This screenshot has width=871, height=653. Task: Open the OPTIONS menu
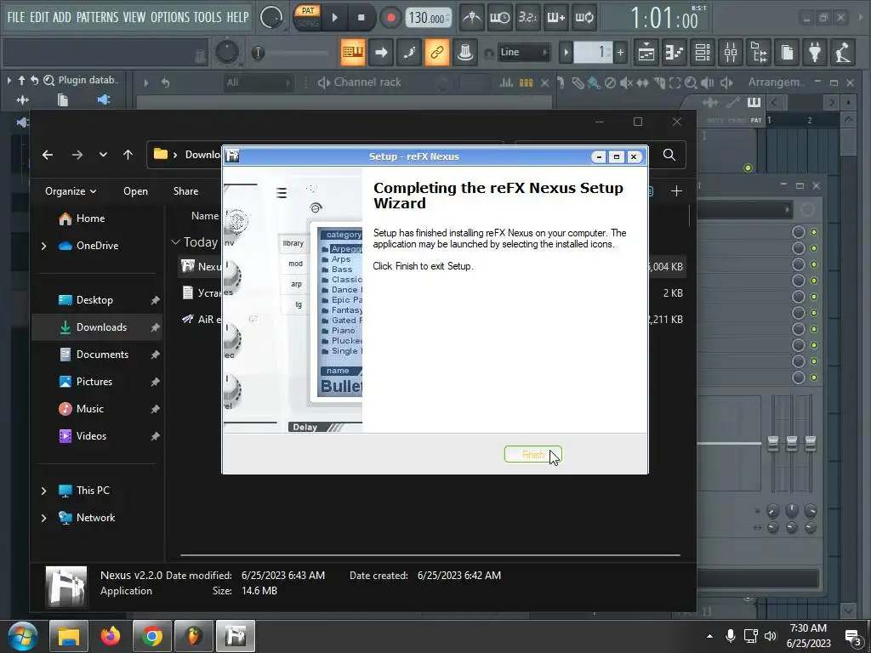coord(169,17)
